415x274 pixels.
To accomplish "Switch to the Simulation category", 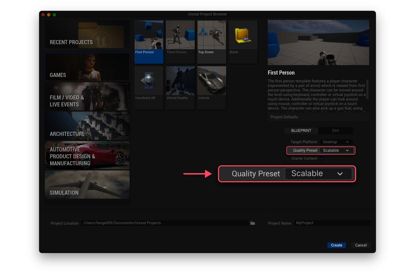I will [x=87, y=185].
